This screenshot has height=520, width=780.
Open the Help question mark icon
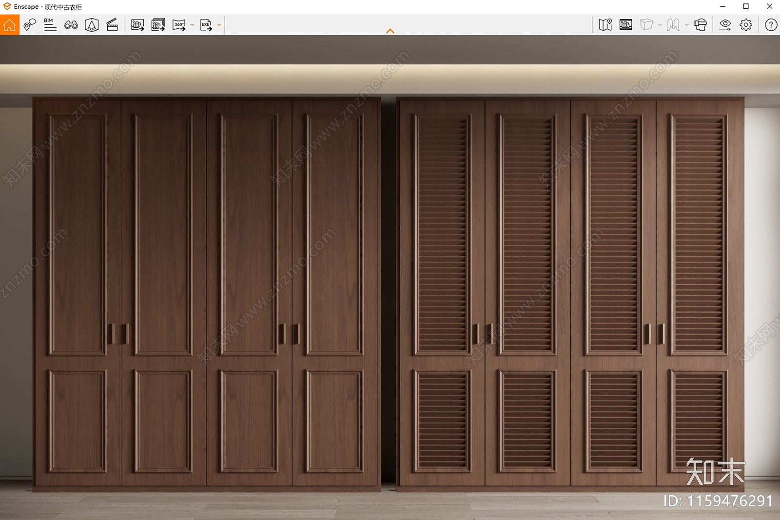point(771,25)
